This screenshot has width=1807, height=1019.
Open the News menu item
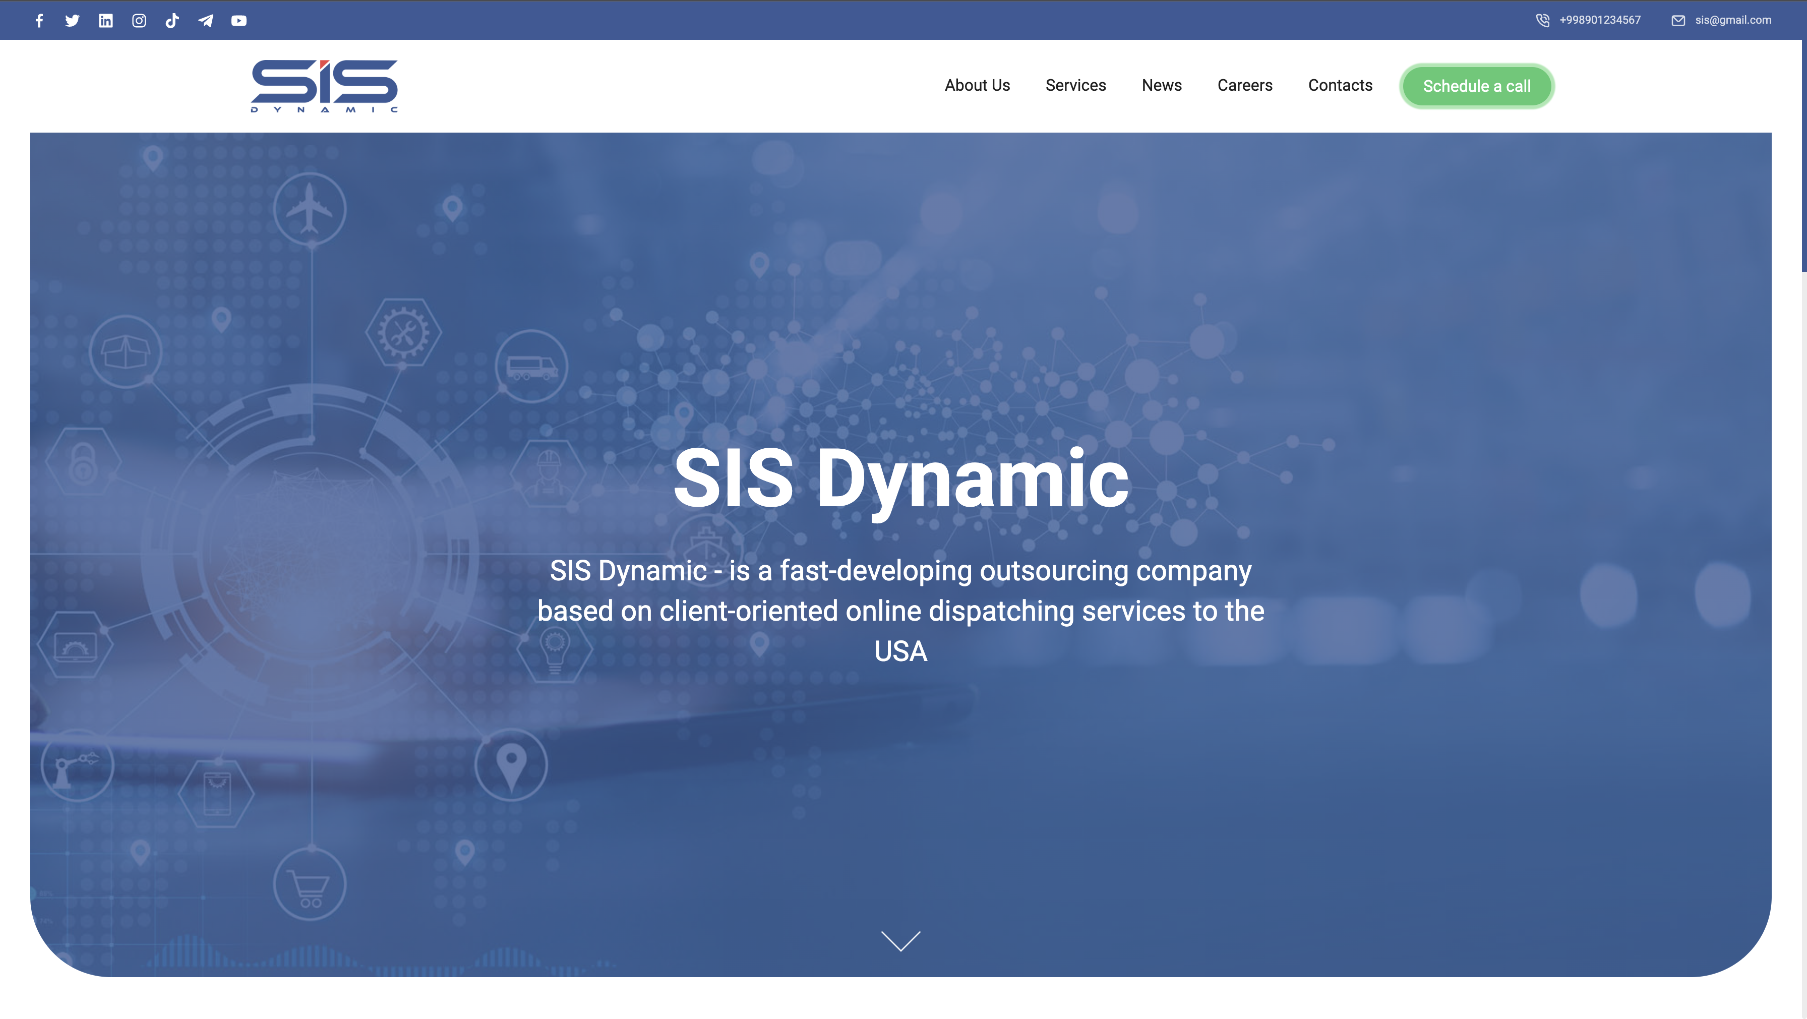coord(1162,86)
